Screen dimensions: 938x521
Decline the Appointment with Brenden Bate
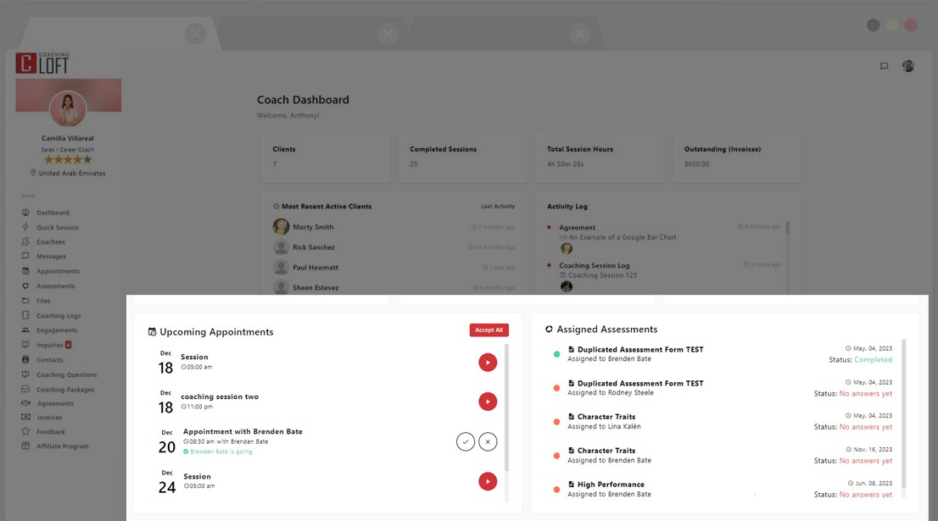(488, 441)
